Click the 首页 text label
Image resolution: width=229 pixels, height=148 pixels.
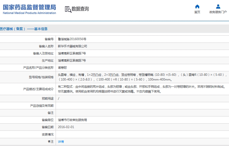click(x=197, y=12)
